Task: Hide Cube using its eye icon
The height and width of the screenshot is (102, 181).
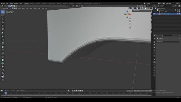Action: tap(177, 12)
